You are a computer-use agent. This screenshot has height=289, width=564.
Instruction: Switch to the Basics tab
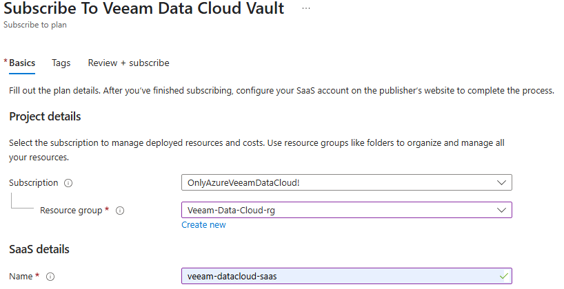(22, 63)
